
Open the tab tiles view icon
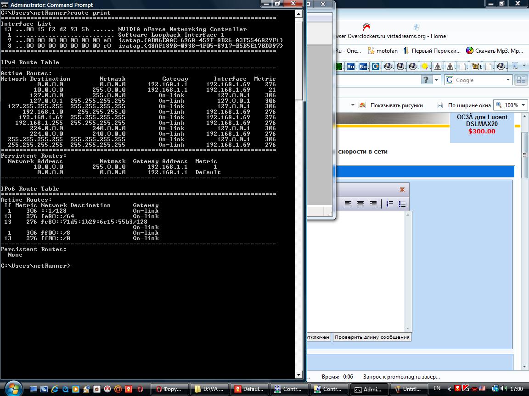[x=521, y=80]
